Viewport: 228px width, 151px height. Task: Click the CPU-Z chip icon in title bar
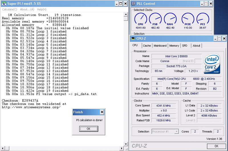click(133, 39)
